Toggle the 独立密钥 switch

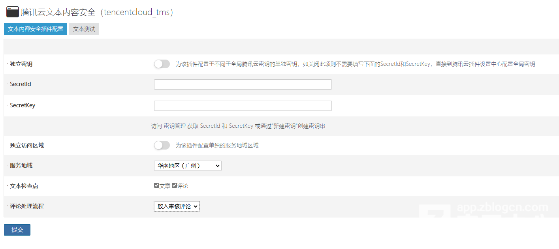click(162, 64)
